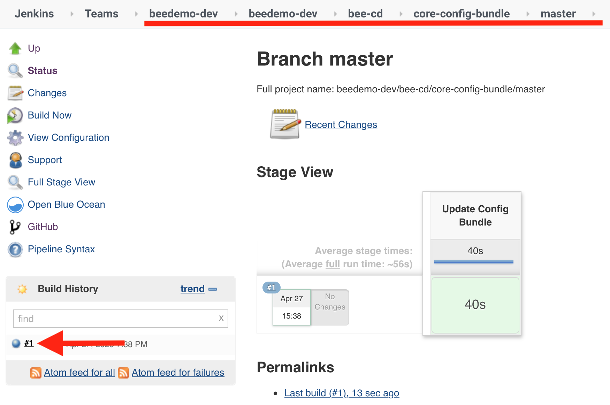Viewport: 610px width, 405px height.
Task: Go to Jenkins breadcrumb home
Action: 34,14
